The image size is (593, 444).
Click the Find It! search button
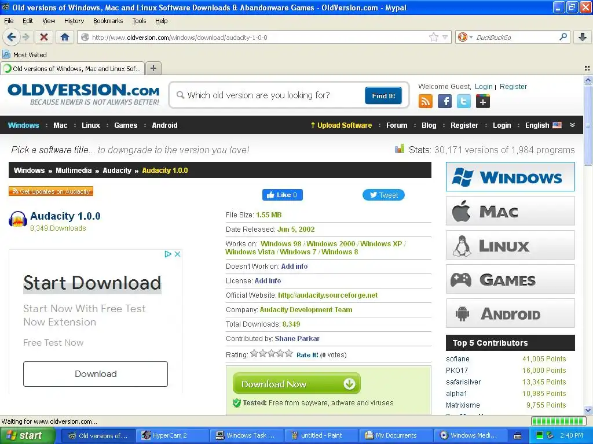pyautogui.click(x=383, y=95)
